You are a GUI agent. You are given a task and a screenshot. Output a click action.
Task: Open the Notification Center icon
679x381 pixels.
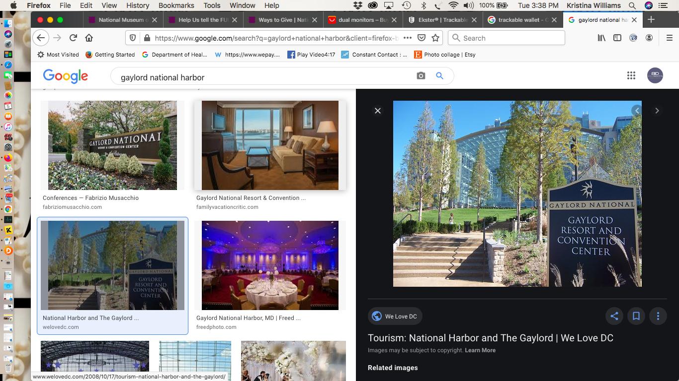663,5
